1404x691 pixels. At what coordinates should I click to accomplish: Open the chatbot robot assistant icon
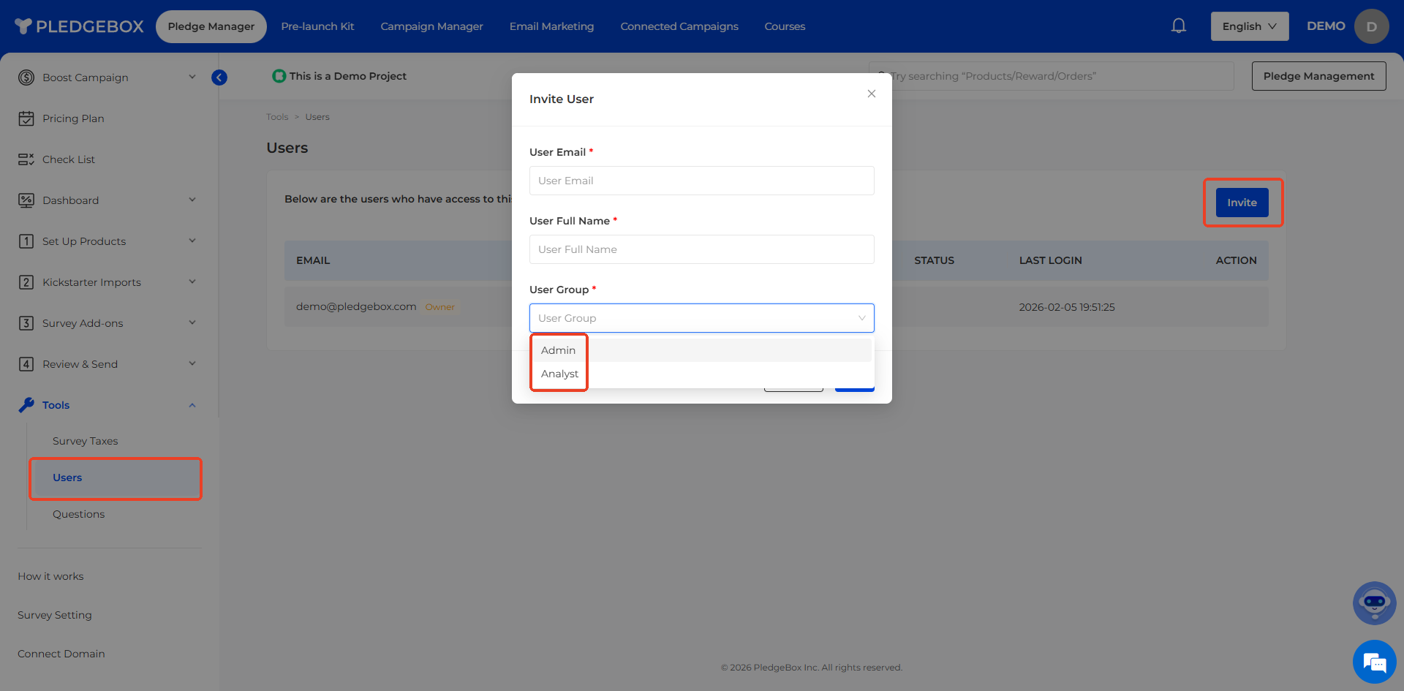[x=1374, y=603]
